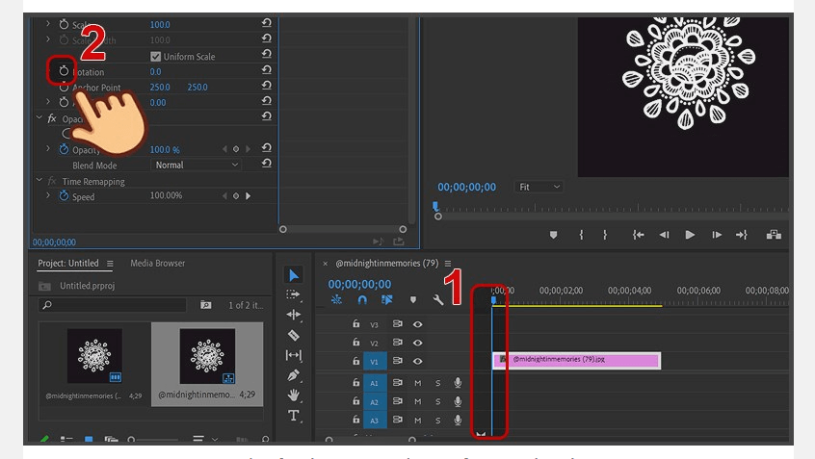Target the V1 video track
Image resolution: width=815 pixels, height=459 pixels.
pos(375,362)
